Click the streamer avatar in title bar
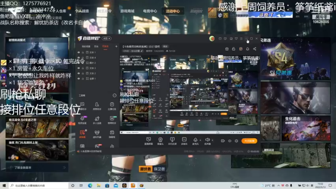The height and width of the screenshot is (189, 336). (212, 38)
